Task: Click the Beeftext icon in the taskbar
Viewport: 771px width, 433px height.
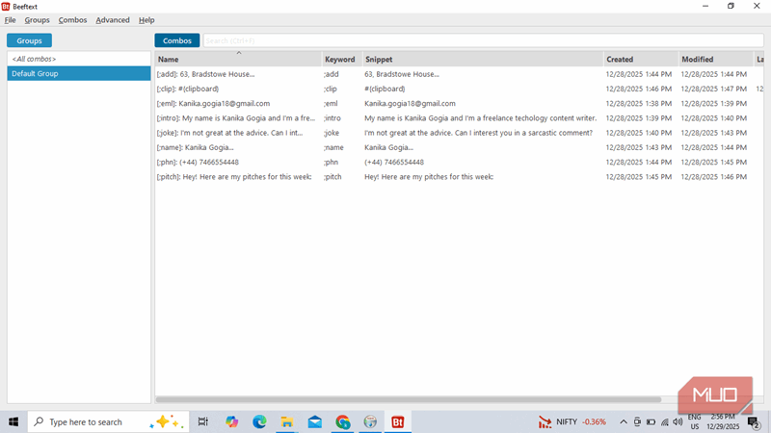Action: pos(397,421)
